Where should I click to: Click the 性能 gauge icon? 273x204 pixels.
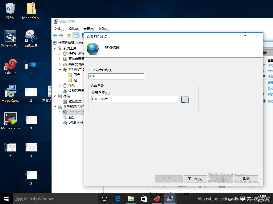[65, 86]
